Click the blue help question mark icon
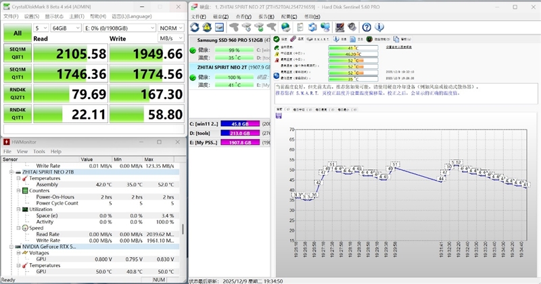541x284 pixels. click(x=367, y=28)
